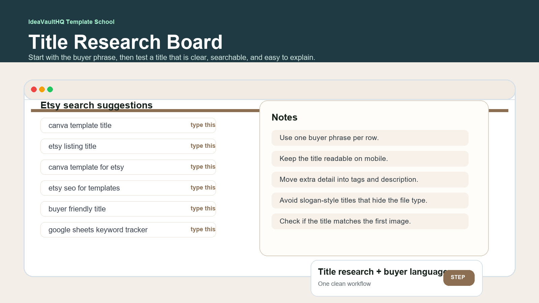
Task: Click 'type this' for canva template for etsy
Action: pyautogui.click(x=203, y=167)
